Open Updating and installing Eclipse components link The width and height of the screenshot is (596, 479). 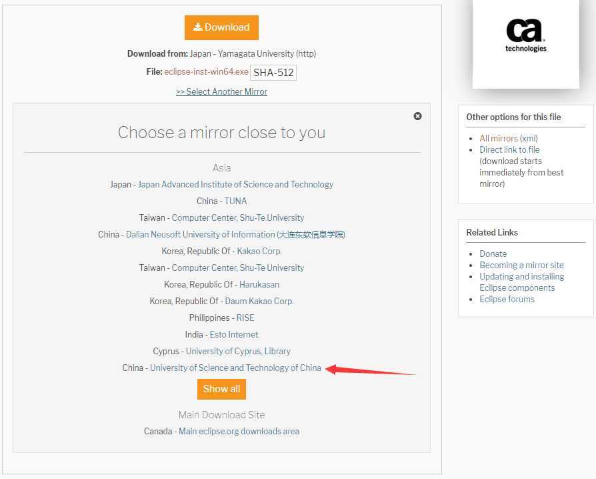521,282
